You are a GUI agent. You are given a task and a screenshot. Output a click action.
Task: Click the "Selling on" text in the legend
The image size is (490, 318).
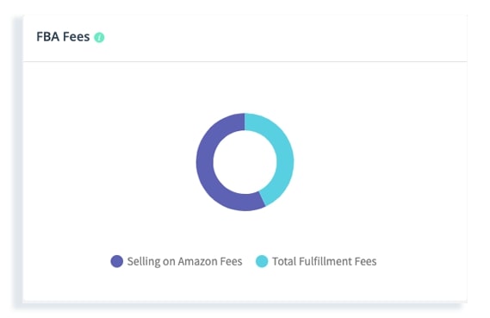point(152,261)
